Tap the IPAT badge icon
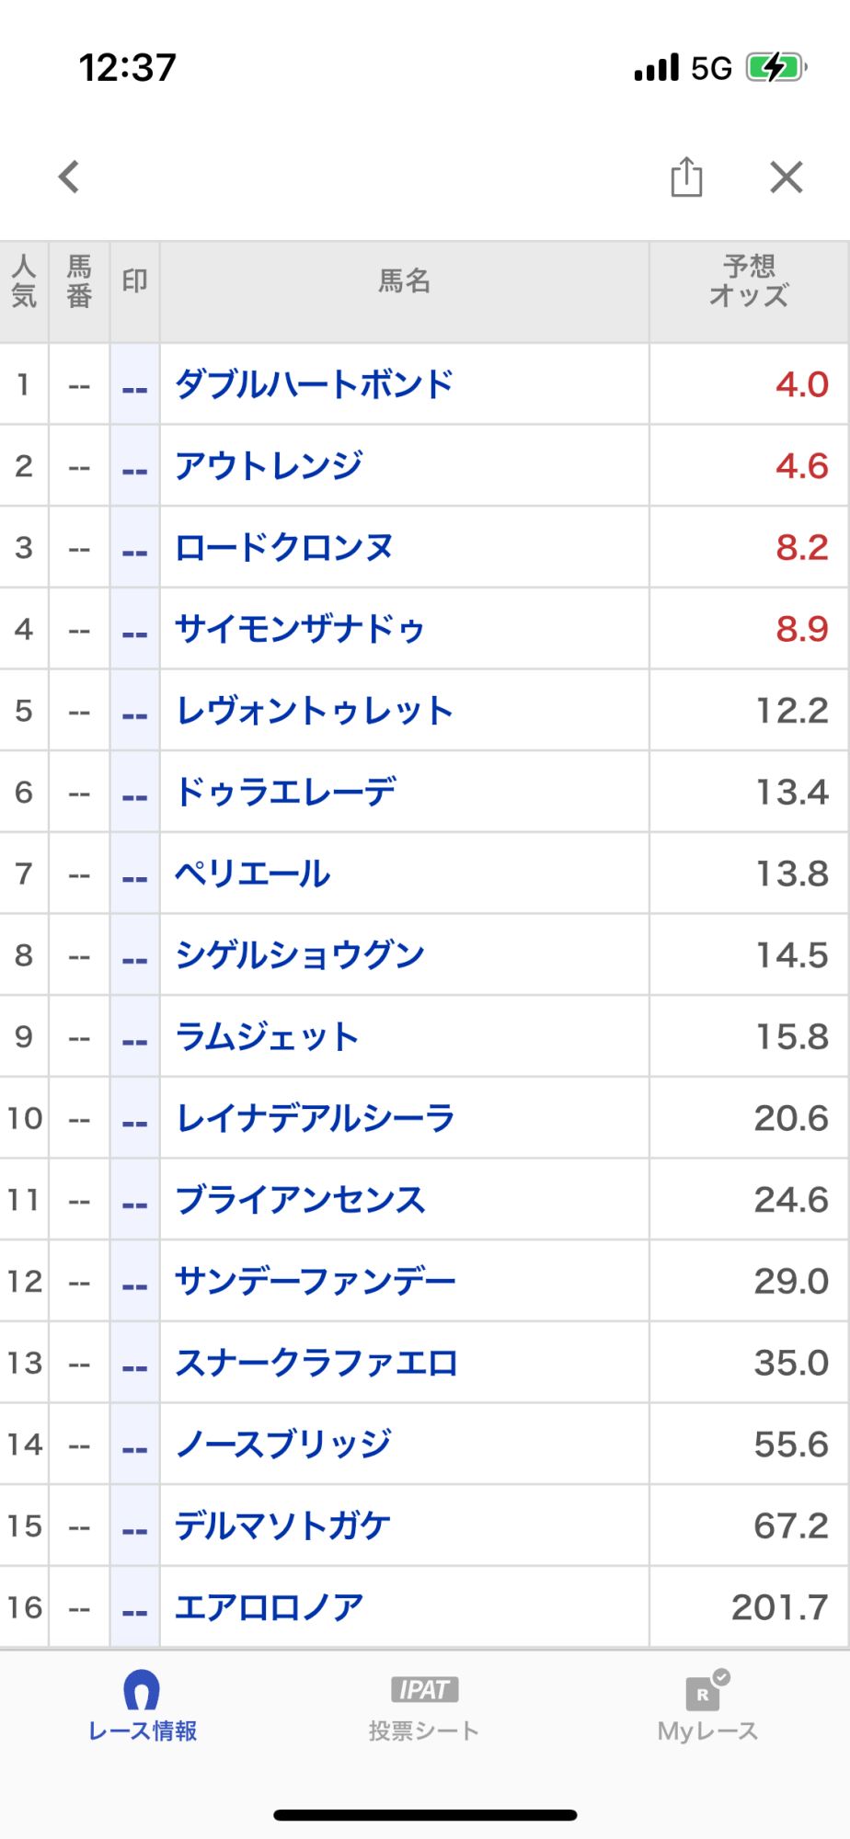 [424, 1689]
